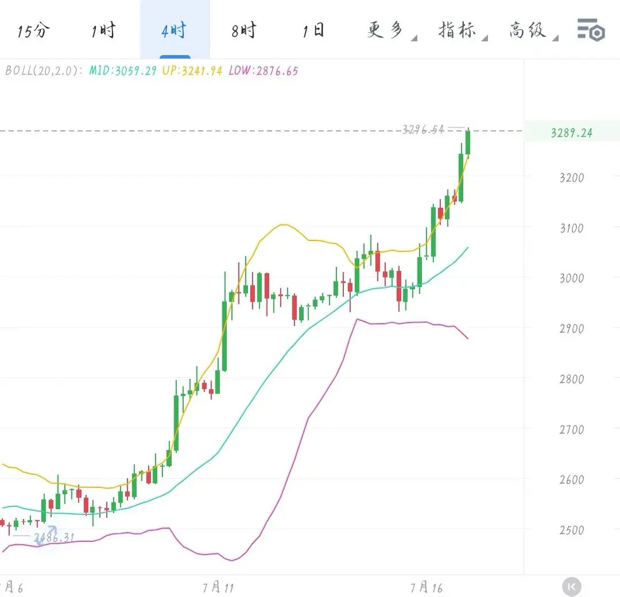Tap the round K button at bottom right

571,587
